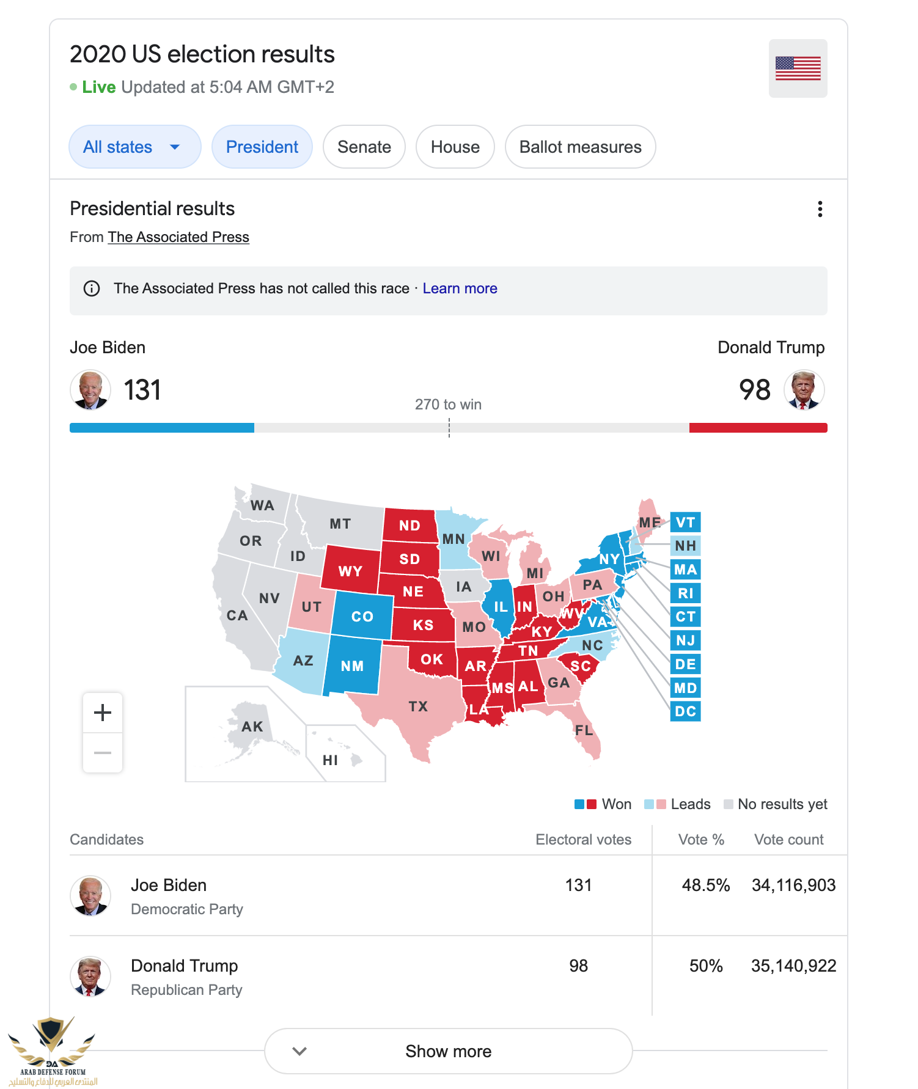Select the President filter chip
918x1089 pixels.
pos(262,147)
